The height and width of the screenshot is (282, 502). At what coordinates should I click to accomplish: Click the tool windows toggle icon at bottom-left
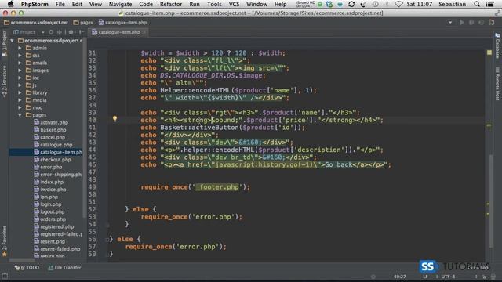5,277
